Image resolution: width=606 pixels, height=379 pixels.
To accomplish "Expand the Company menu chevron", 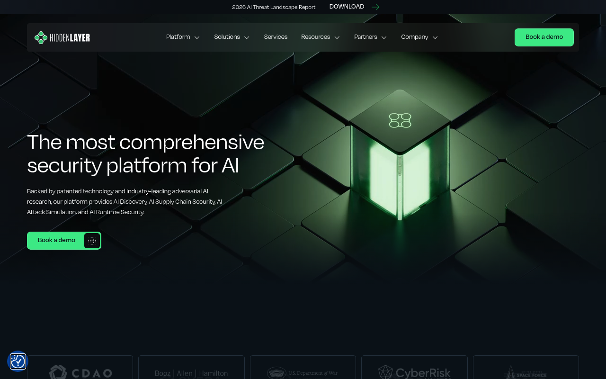I will tap(435, 37).
